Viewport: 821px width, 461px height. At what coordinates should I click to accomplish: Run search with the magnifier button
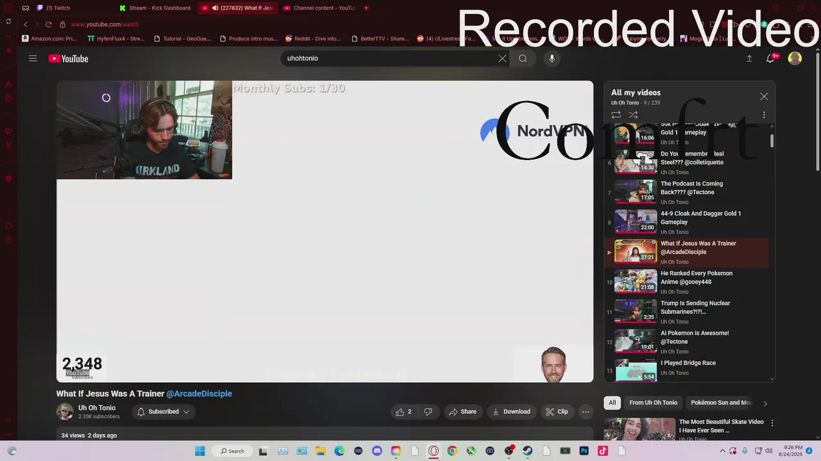[x=523, y=58]
